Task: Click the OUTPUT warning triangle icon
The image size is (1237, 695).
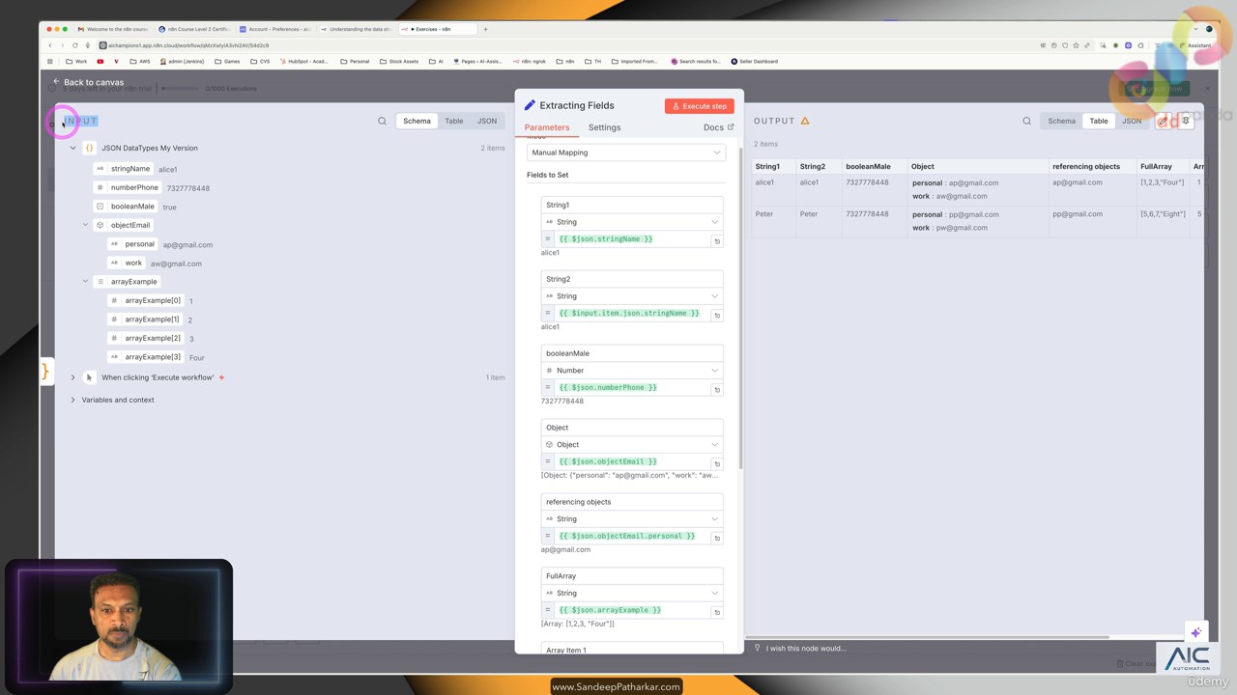Action: (805, 121)
